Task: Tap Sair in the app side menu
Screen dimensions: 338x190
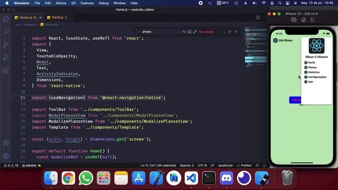Action: [308, 82]
